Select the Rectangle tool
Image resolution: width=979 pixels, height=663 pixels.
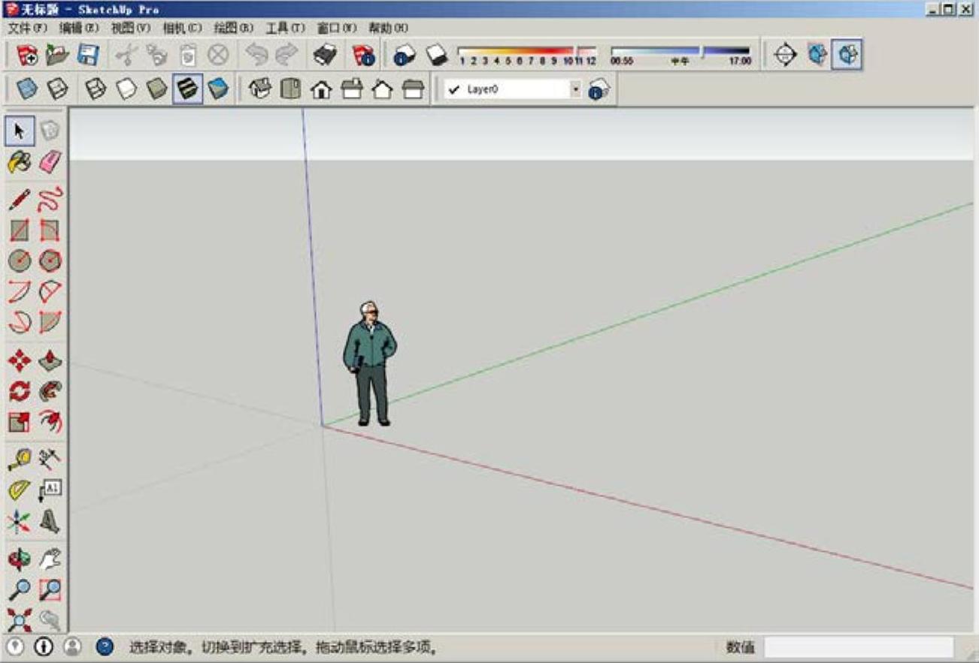pyautogui.click(x=20, y=231)
